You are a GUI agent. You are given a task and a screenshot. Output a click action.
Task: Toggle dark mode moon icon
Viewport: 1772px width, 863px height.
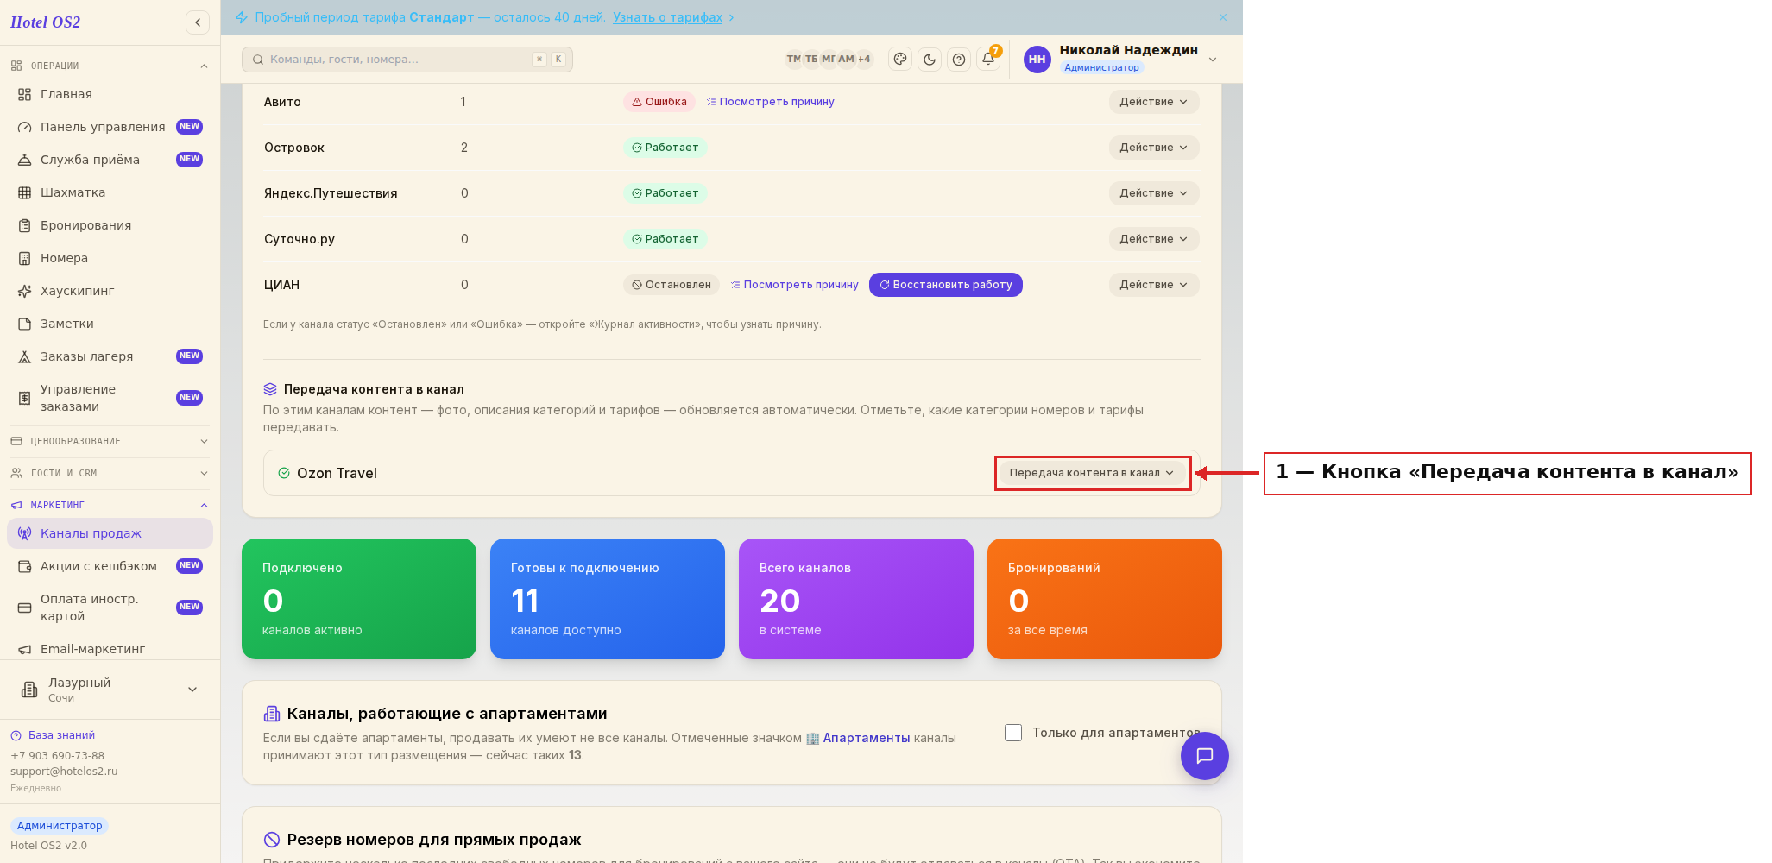[930, 60]
